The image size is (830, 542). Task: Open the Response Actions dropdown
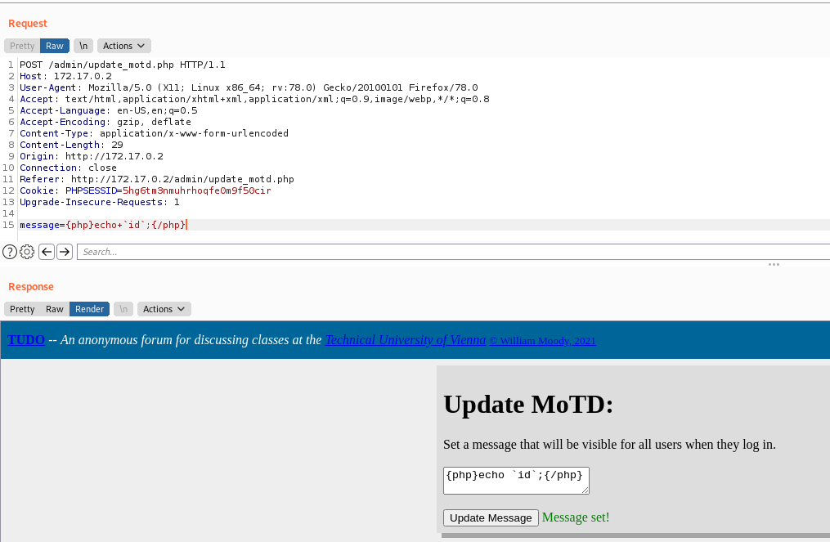coord(164,309)
